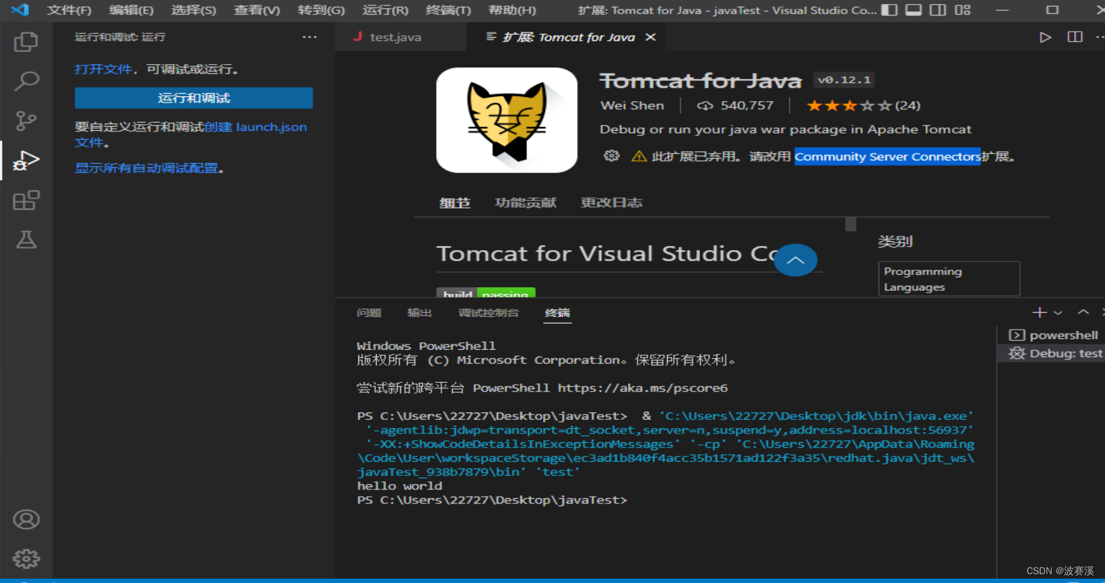This screenshot has width=1105, height=583.
Task: Open the 选择(S) menu
Action: coord(193,10)
